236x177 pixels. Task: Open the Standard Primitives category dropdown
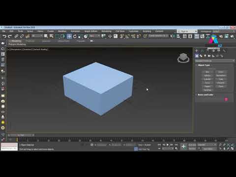click(x=215, y=61)
